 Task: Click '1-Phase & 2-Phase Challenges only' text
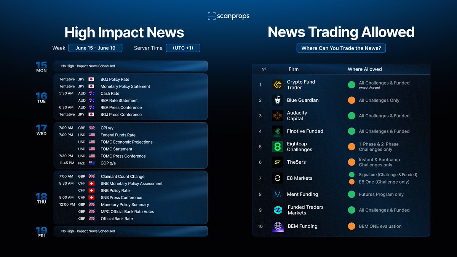click(379, 147)
